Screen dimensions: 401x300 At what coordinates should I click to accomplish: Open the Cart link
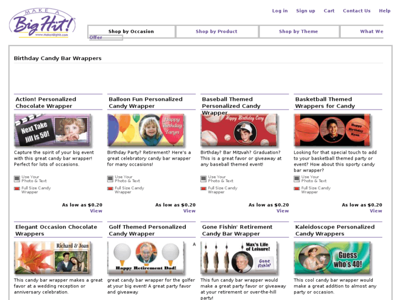(x=329, y=10)
